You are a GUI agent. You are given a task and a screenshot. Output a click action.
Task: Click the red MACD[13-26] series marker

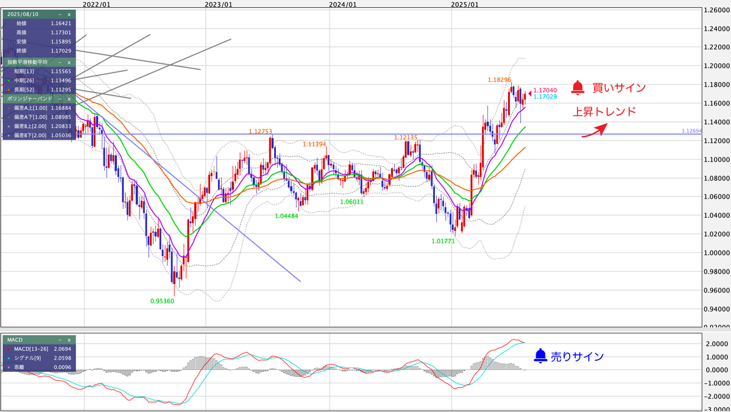point(9,349)
